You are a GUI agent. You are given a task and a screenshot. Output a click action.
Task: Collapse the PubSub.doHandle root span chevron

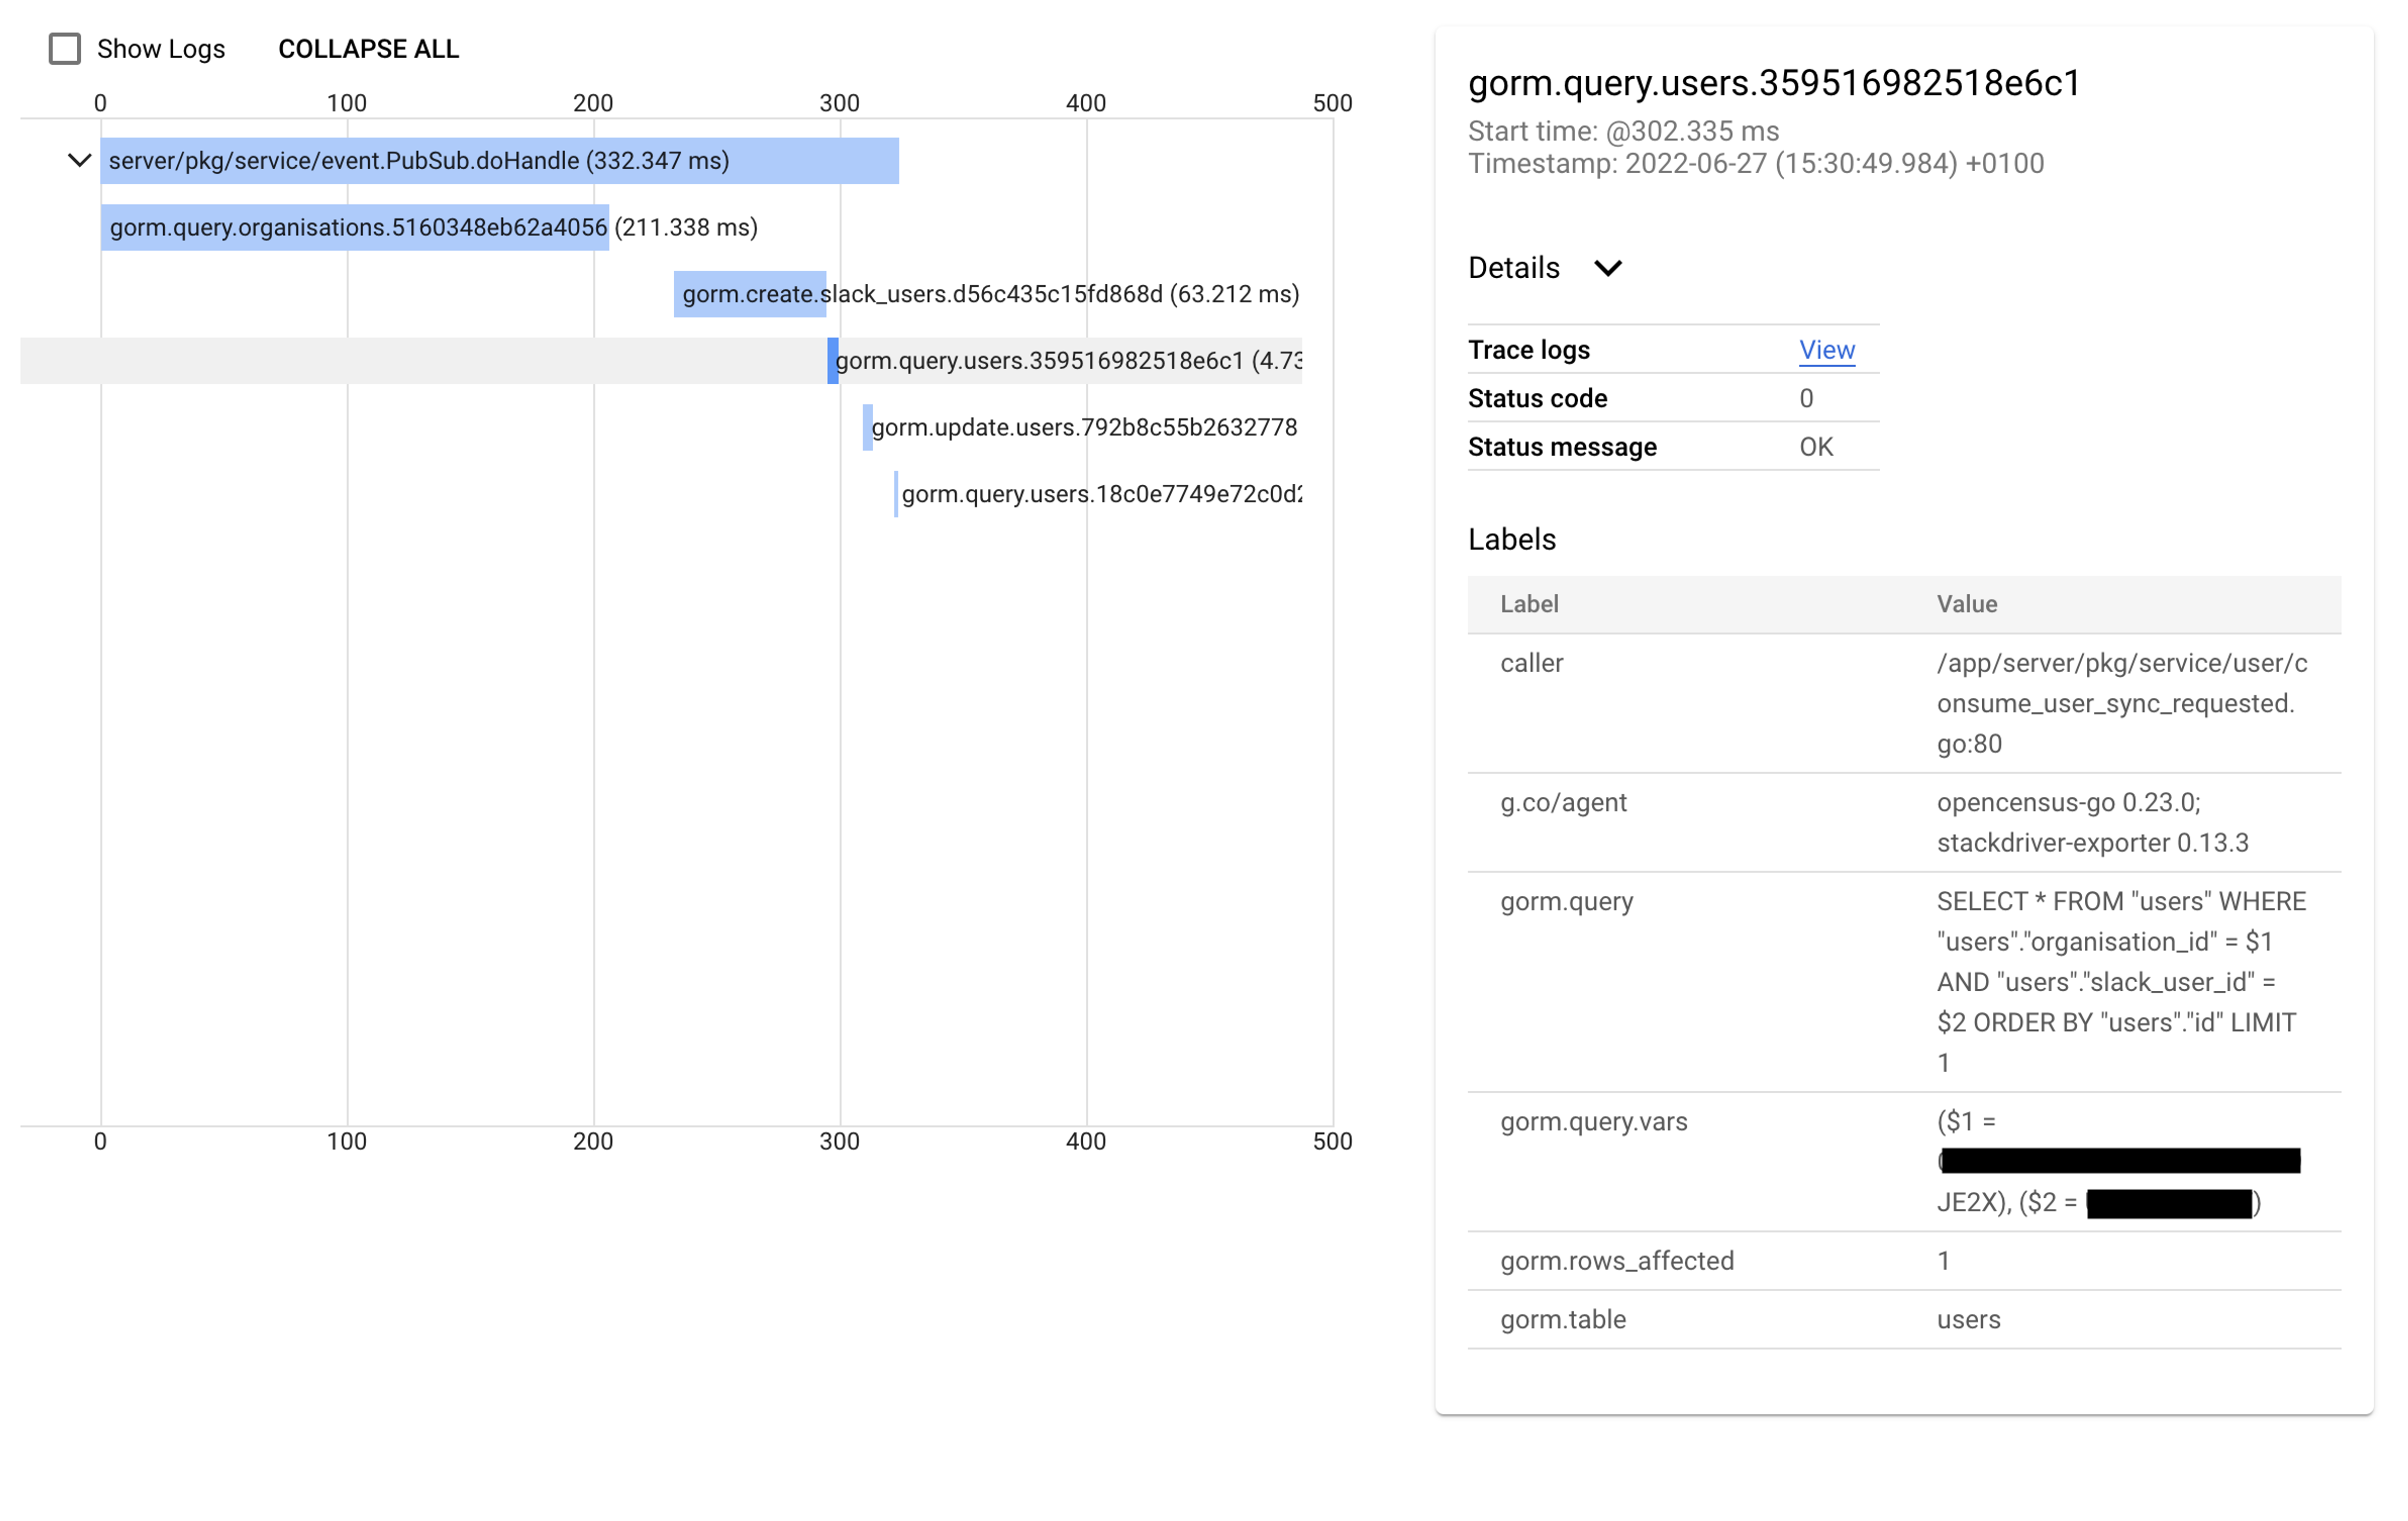pyautogui.click(x=79, y=160)
